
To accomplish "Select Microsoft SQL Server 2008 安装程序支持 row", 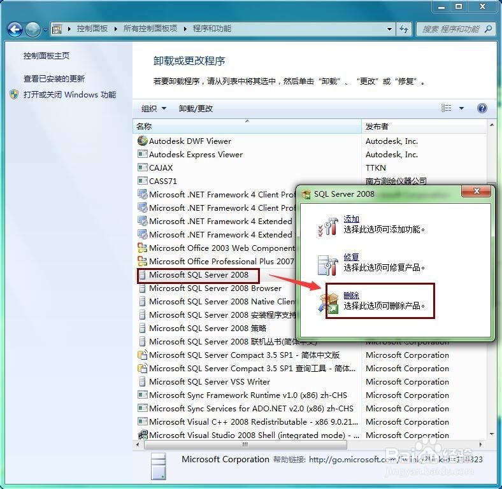I will click(x=217, y=315).
